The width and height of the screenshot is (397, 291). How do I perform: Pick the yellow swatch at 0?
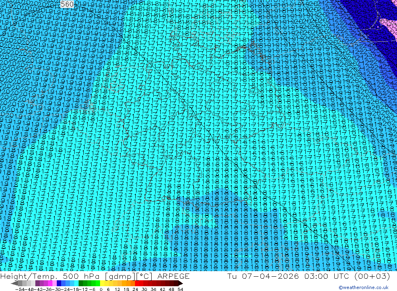tap(102, 283)
